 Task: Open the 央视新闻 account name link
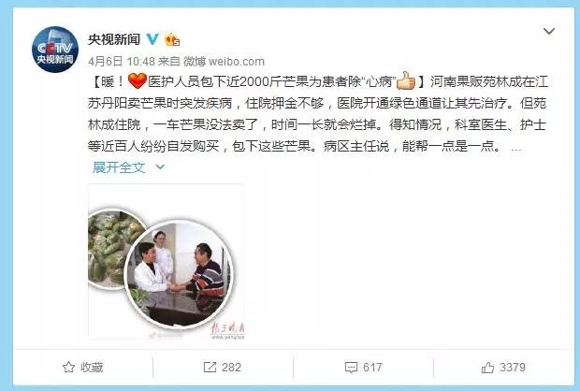click(114, 39)
